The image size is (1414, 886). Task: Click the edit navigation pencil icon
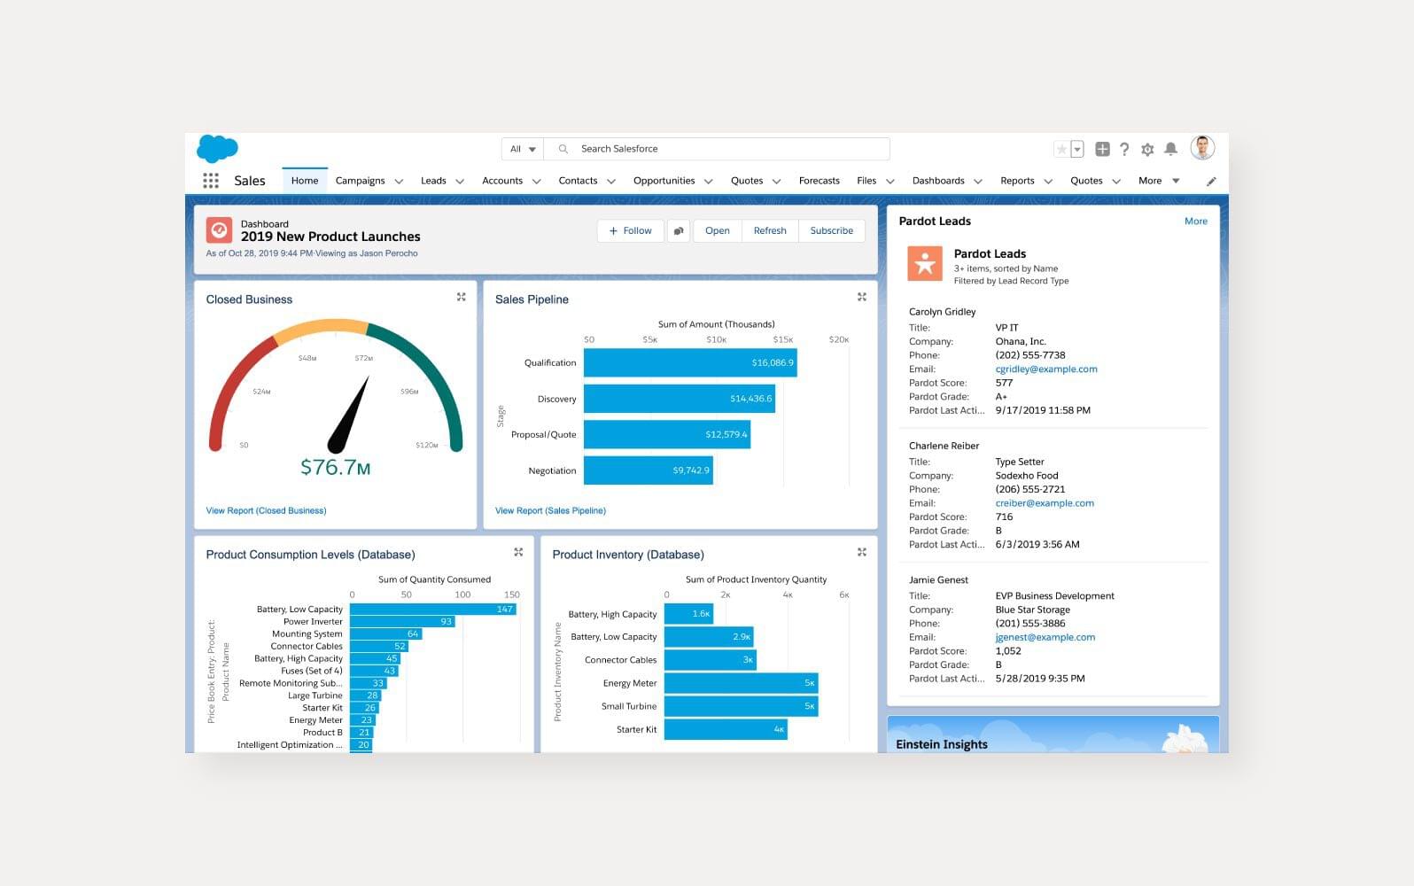(x=1211, y=182)
